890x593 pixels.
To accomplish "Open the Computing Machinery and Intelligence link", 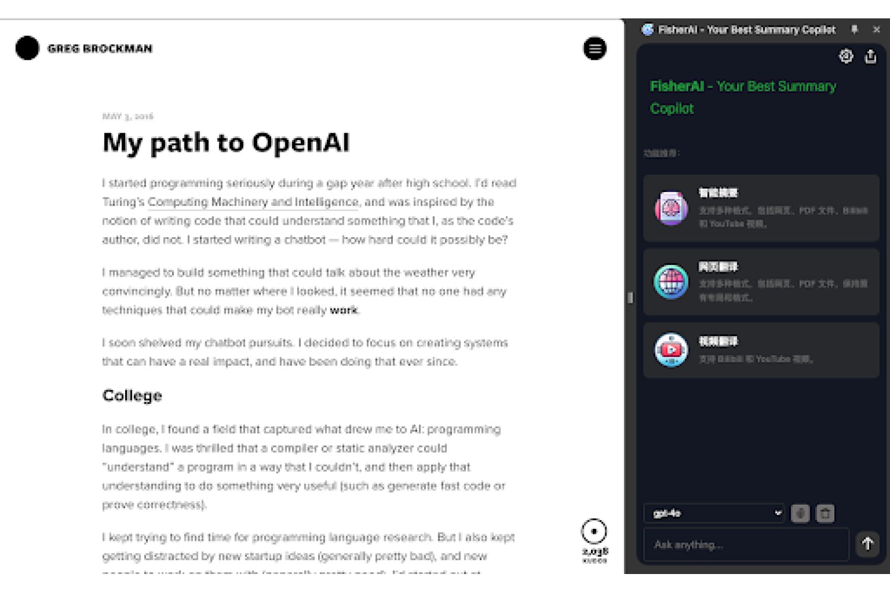I will tap(253, 202).
